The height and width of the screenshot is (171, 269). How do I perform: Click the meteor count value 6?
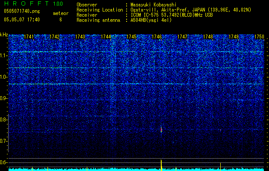(x=61, y=20)
